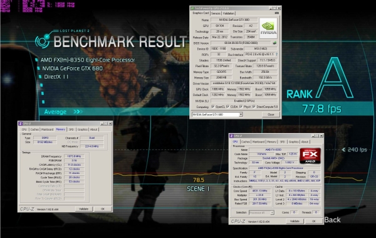Click the GPU-Z title bar icon

(x=192, y=8)
